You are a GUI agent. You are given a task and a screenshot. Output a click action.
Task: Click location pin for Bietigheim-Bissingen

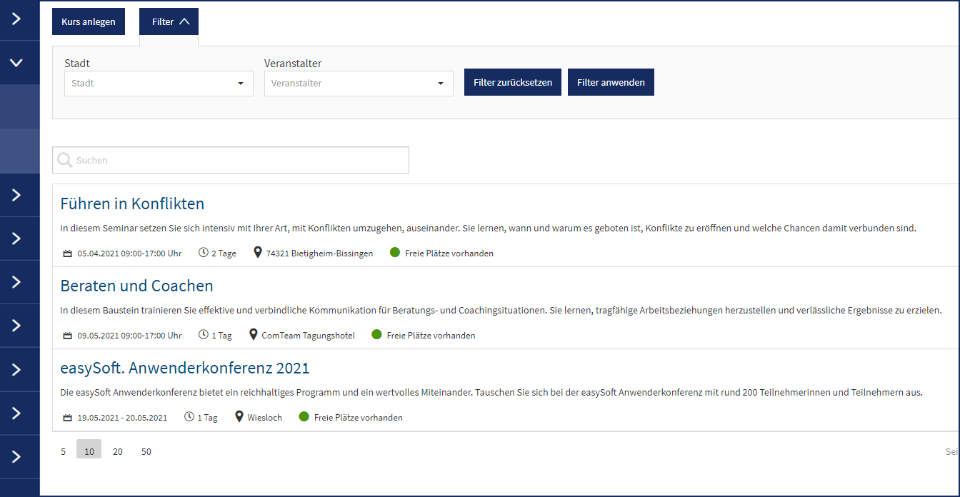coord(258,253)
